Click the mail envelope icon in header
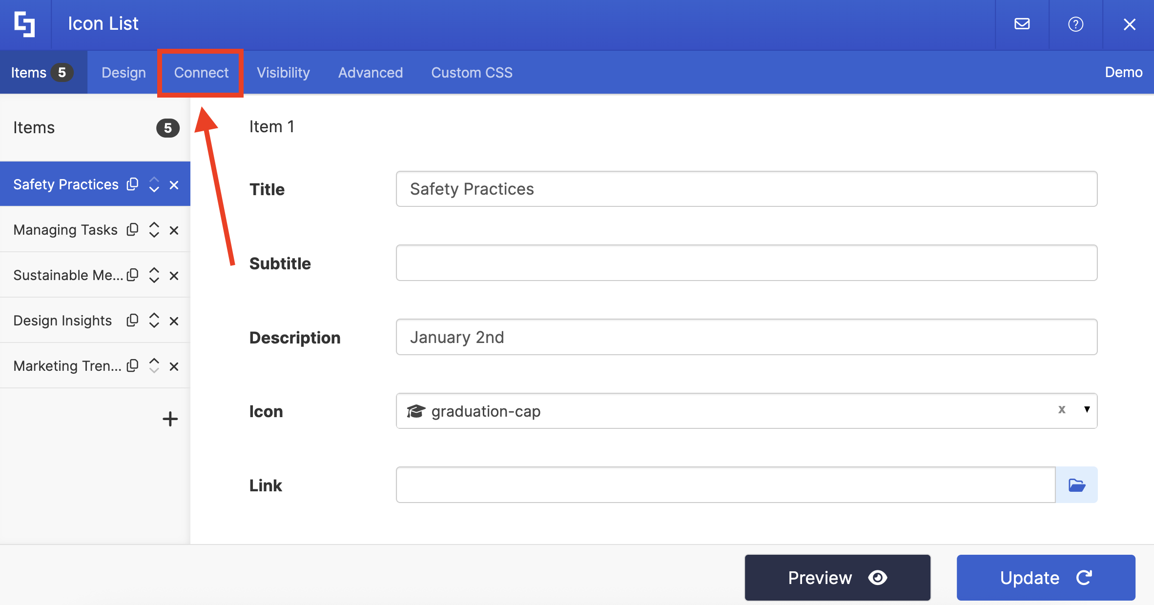 click(1022, 24)
